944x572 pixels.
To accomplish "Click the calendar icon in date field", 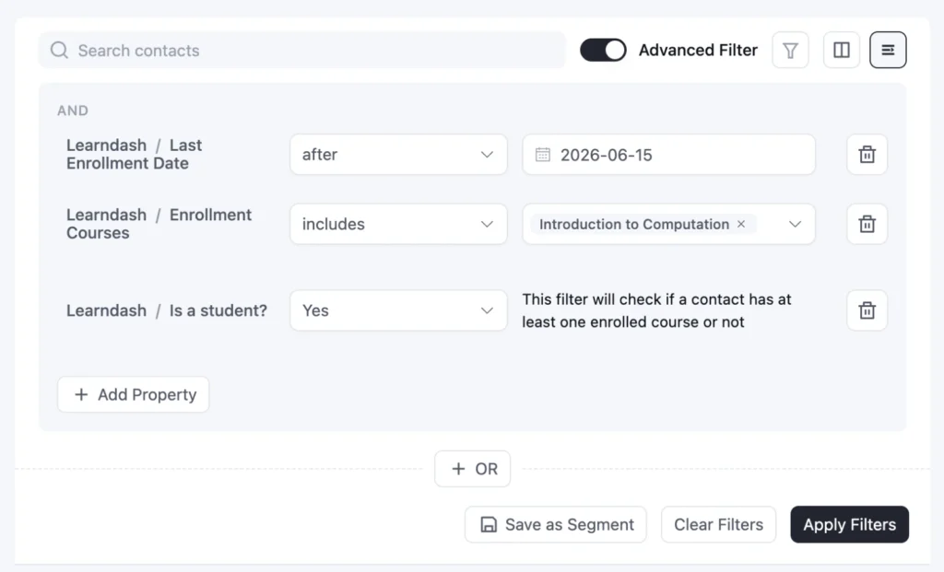I will [x=542, y=155].
